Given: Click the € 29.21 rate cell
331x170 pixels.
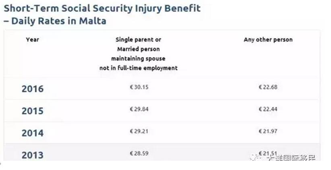Looking at the screenshot, I should pos(139,131).
